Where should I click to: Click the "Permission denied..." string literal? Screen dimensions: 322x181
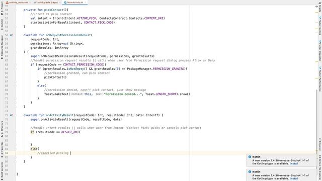[x=123, y=94]
